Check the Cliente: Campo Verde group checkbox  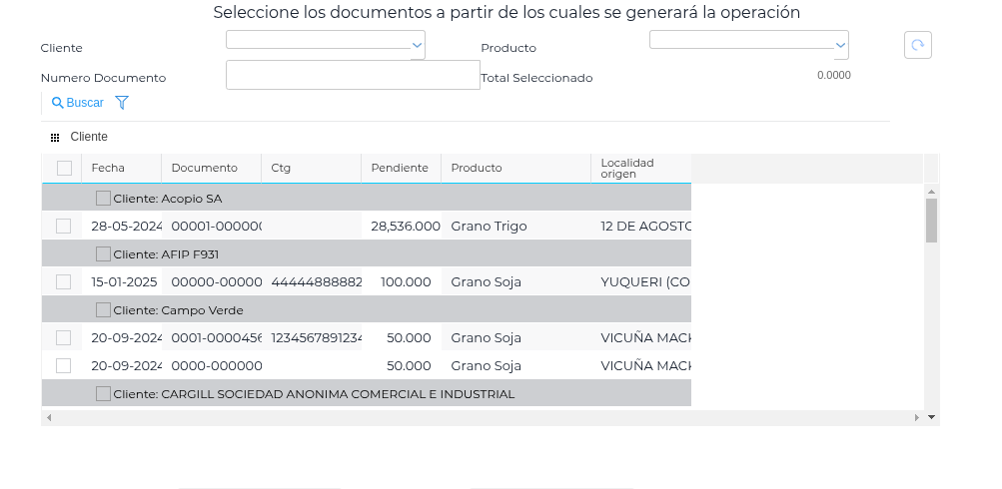[103, 309]
